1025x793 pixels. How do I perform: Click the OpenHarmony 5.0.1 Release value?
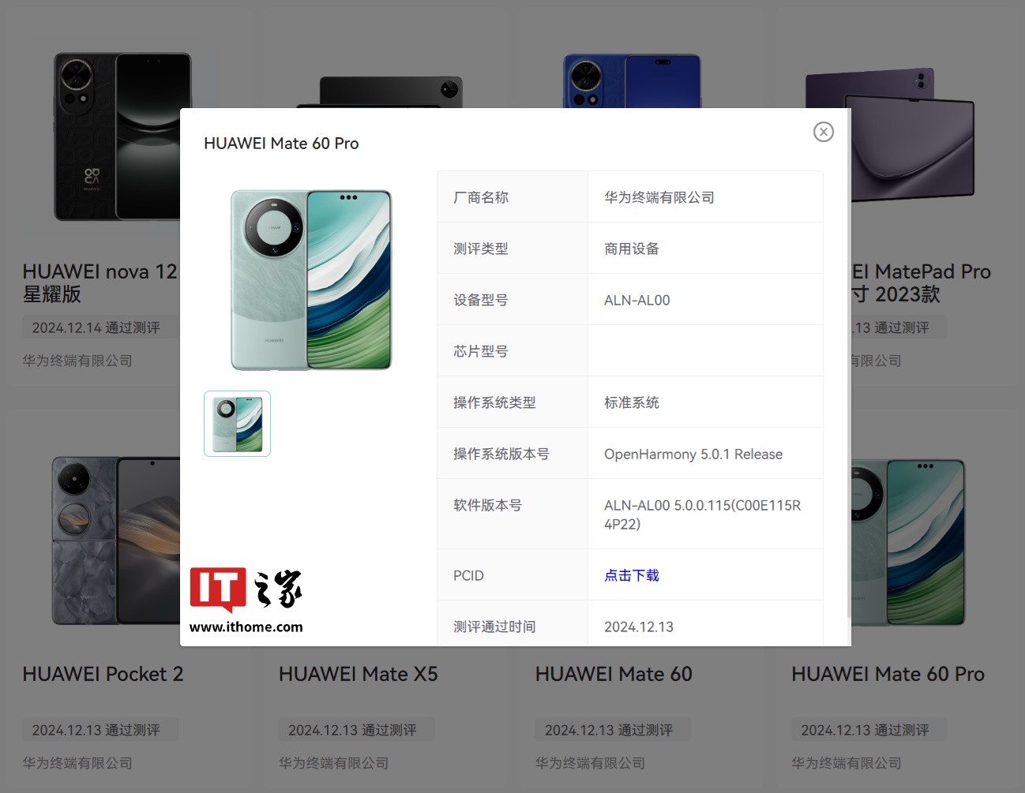pos(693,454)
